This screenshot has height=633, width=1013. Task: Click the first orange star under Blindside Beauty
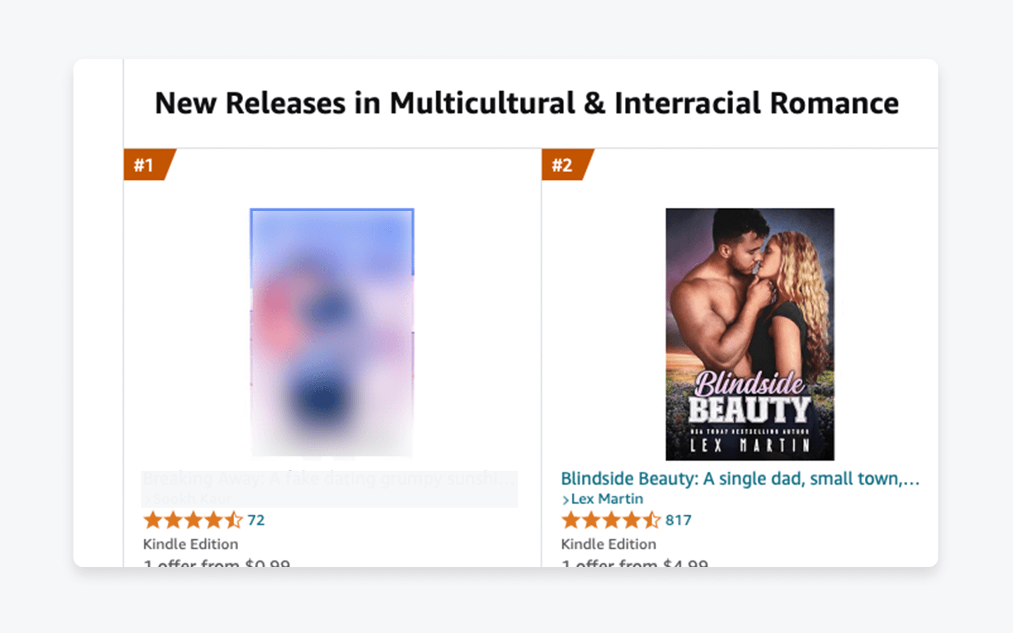pyautogui.click(x=570, y=520)
